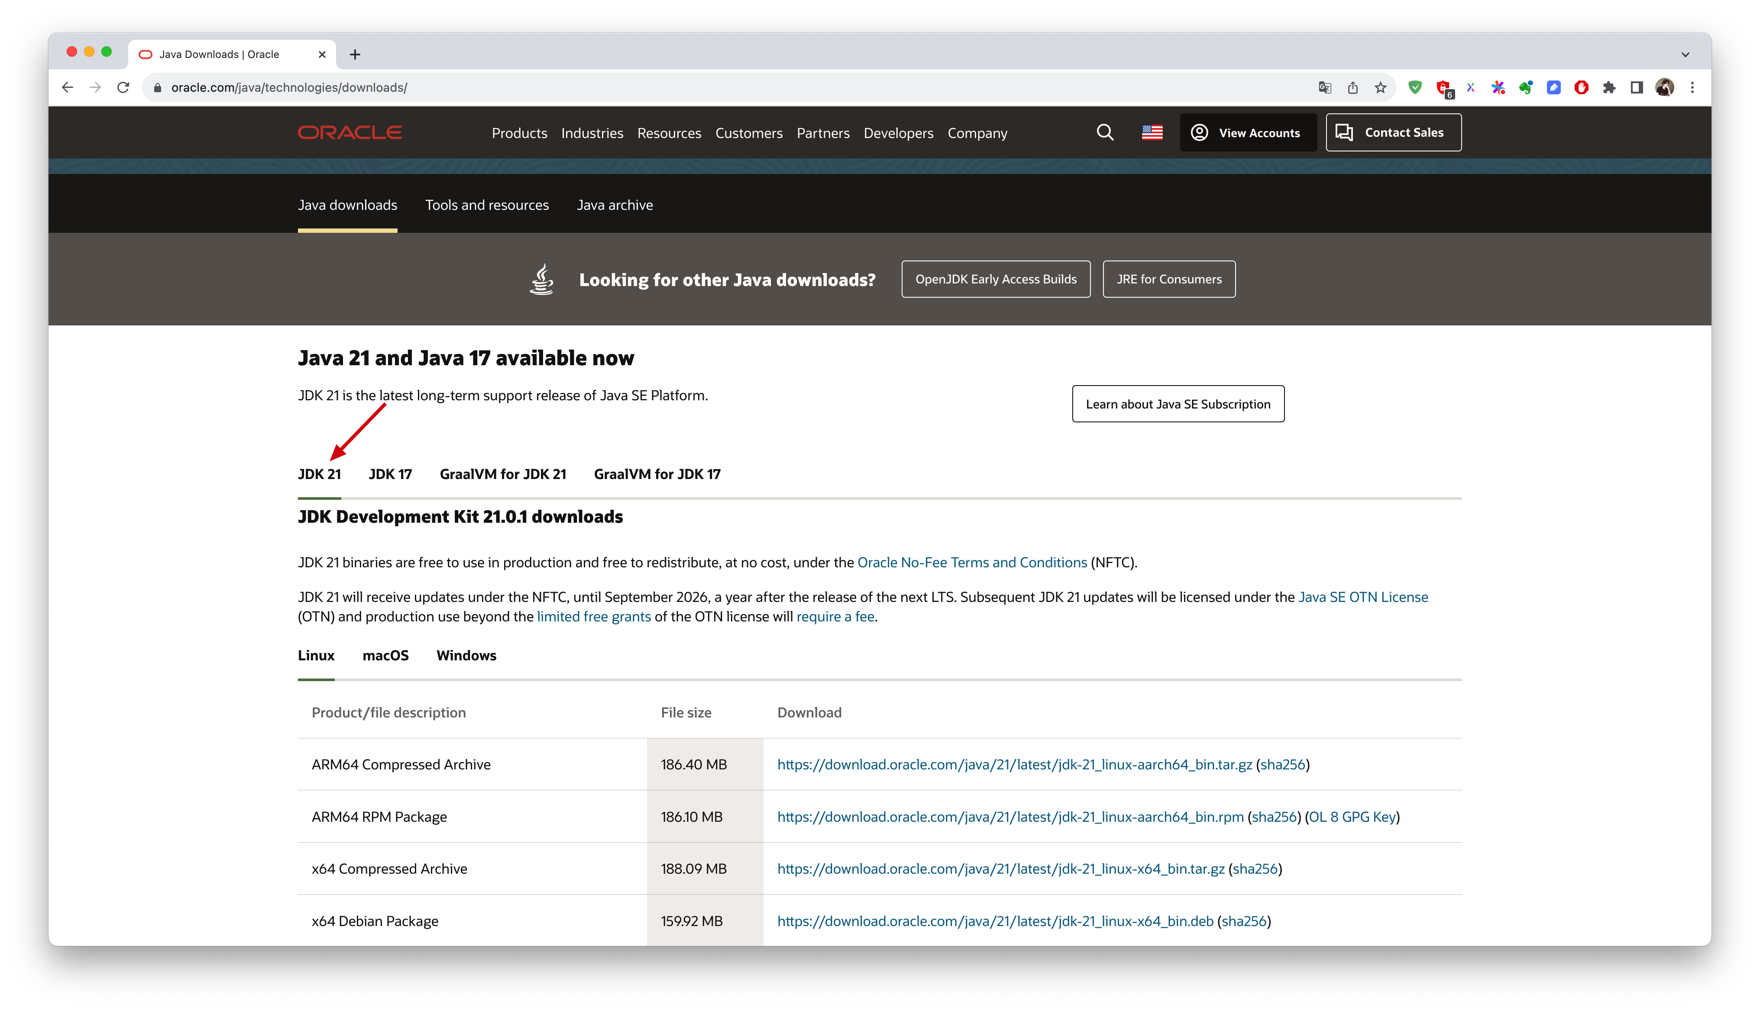
Task: Switch to the JDK 17 tab
Action: click(390, 474)
